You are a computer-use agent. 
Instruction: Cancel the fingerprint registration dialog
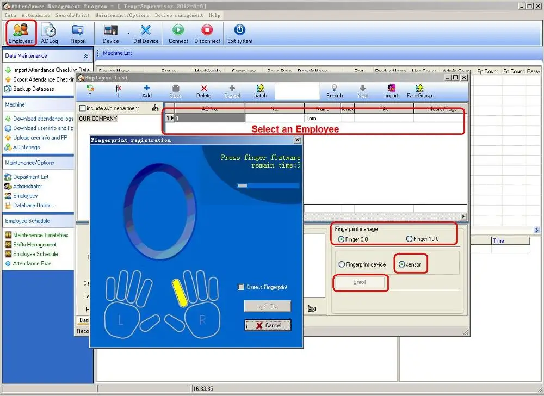(268, 325)
